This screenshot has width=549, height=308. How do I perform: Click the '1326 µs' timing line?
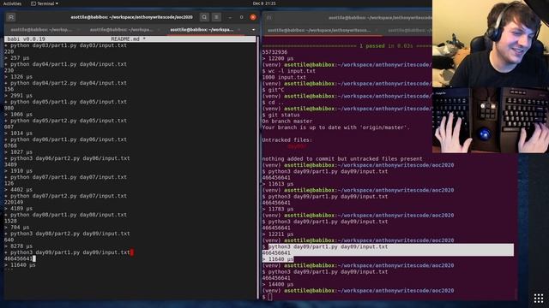18,77
